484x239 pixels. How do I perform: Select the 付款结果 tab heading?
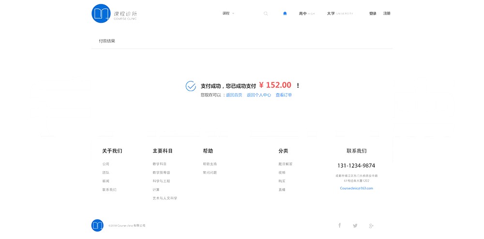(x=107, y=41)
